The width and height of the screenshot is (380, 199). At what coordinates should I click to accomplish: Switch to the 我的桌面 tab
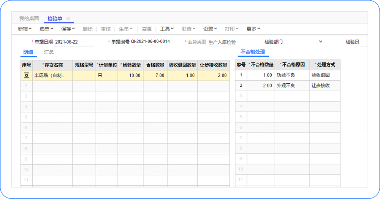coord(29,19)
